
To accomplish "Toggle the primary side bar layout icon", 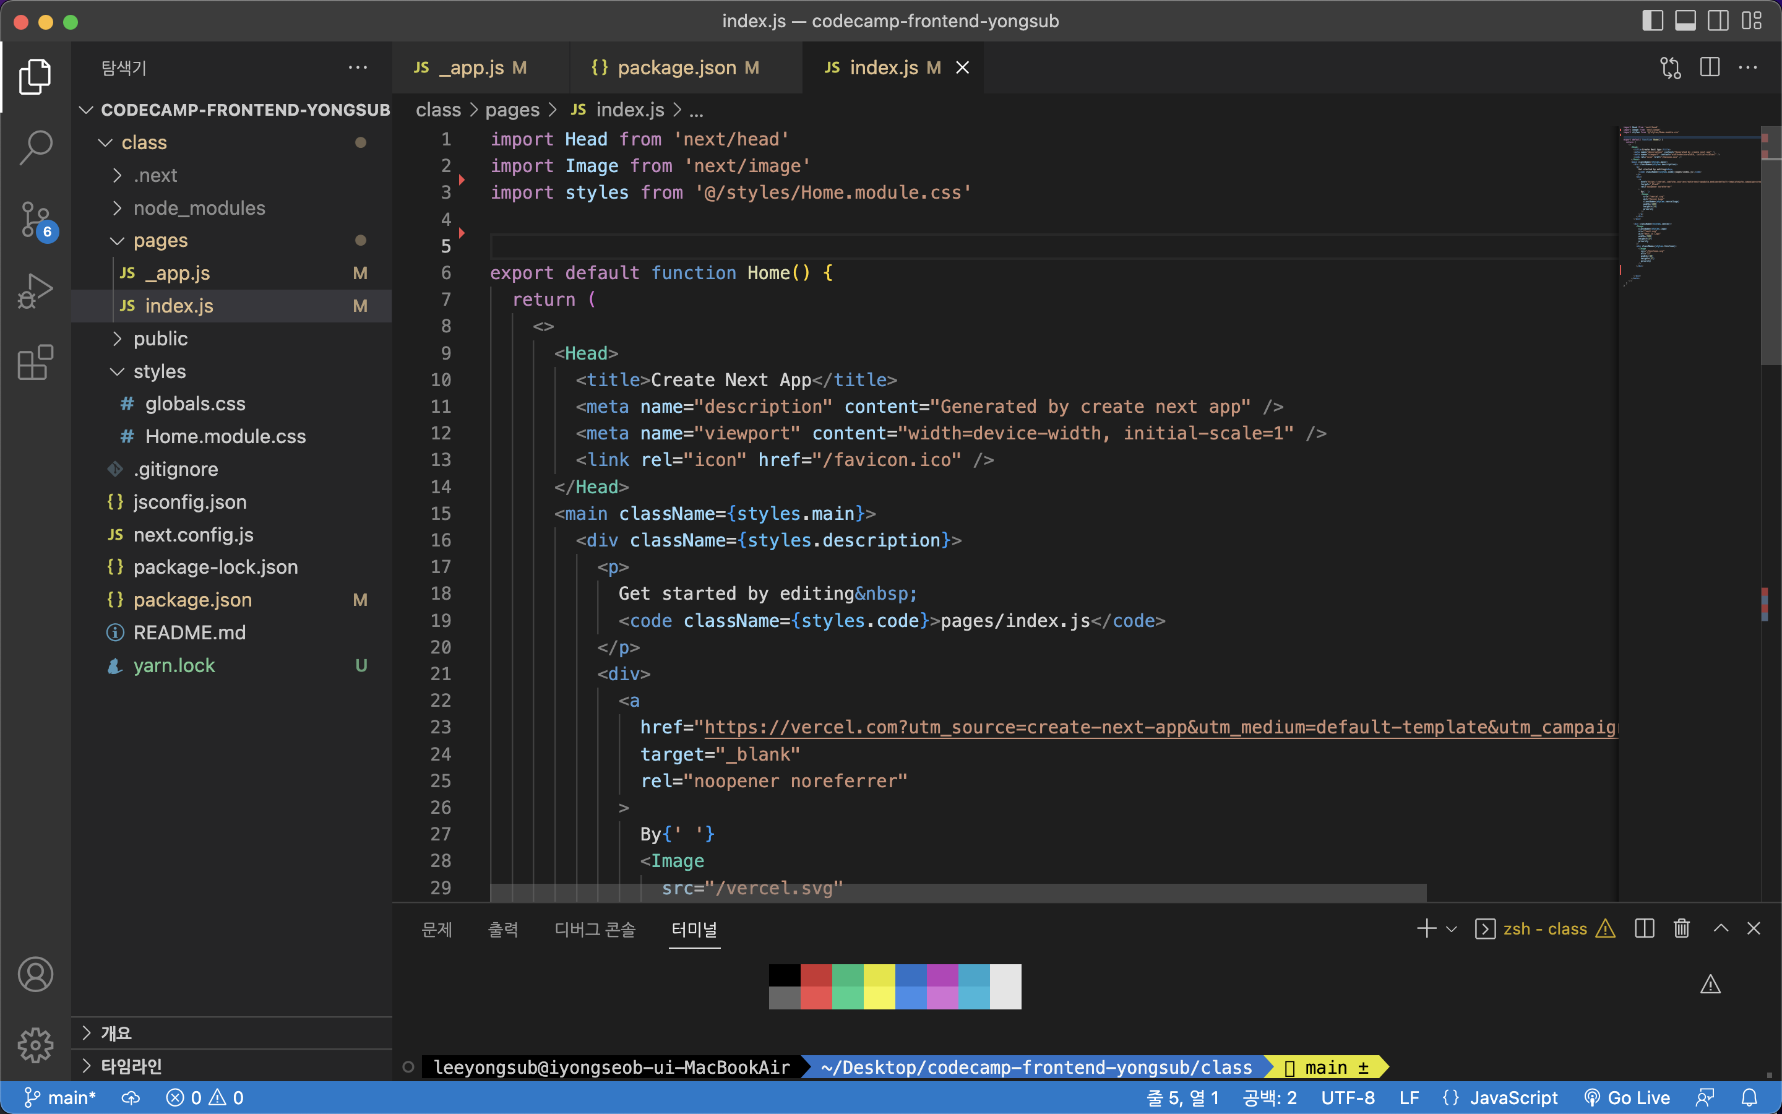I will point(1653,20).
